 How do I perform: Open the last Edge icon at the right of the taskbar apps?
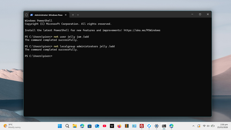pyautogui.click(x=171, y=126)
